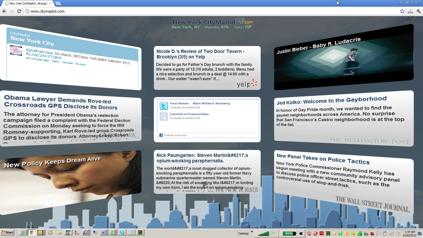Click the New York CityMashd site title
Viewport: 423px width, 238px height.
[x=204, y=22]
